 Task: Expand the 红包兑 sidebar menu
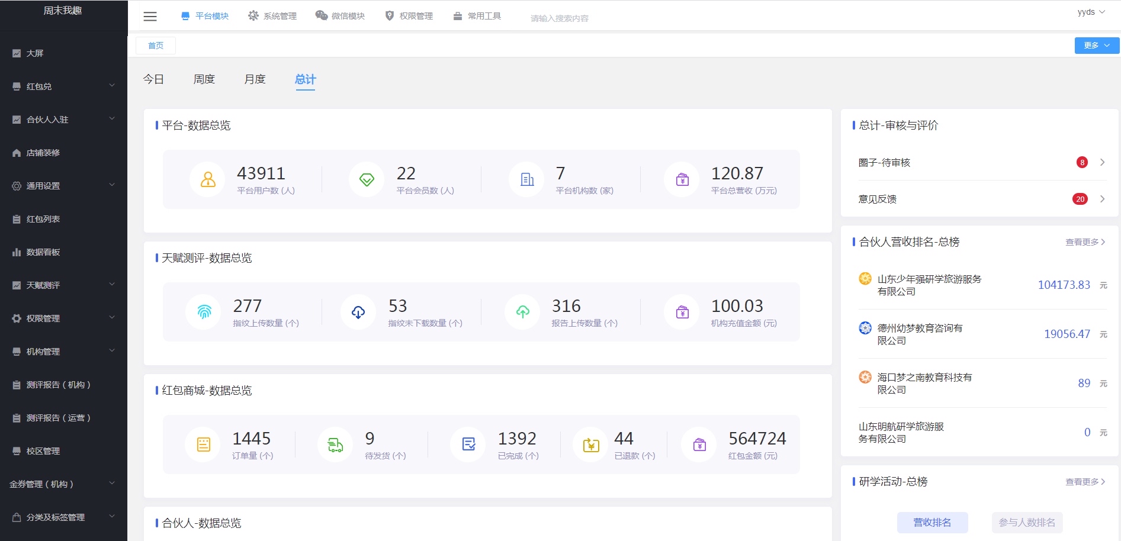(63, 86)
